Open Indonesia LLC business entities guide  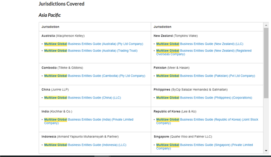pos(85,145)
